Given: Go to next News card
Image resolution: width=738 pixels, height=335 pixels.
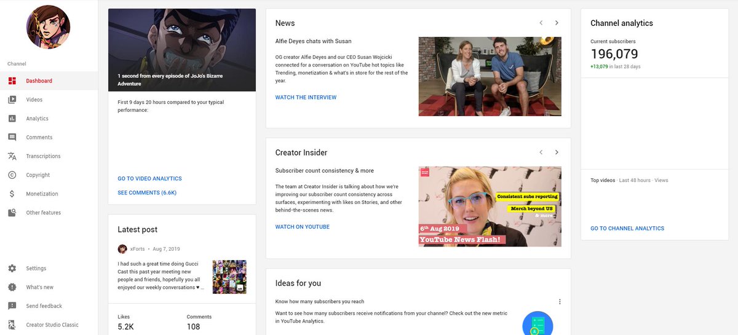Looking at the screenshot, I should pyautogui.click(x=557, y=23).
